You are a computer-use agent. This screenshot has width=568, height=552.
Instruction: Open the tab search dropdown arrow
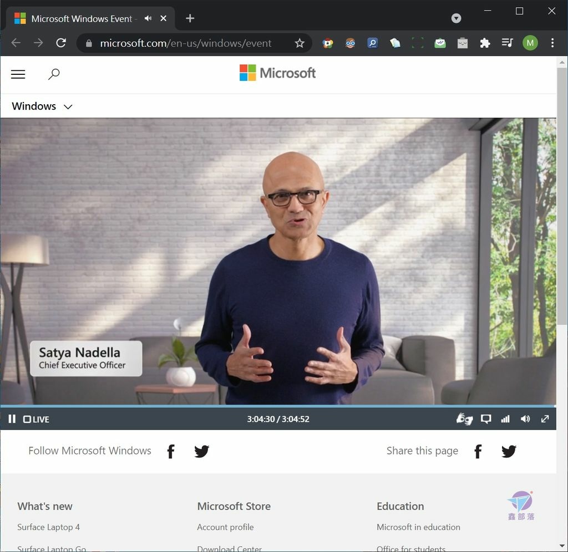tap(456, 18)
